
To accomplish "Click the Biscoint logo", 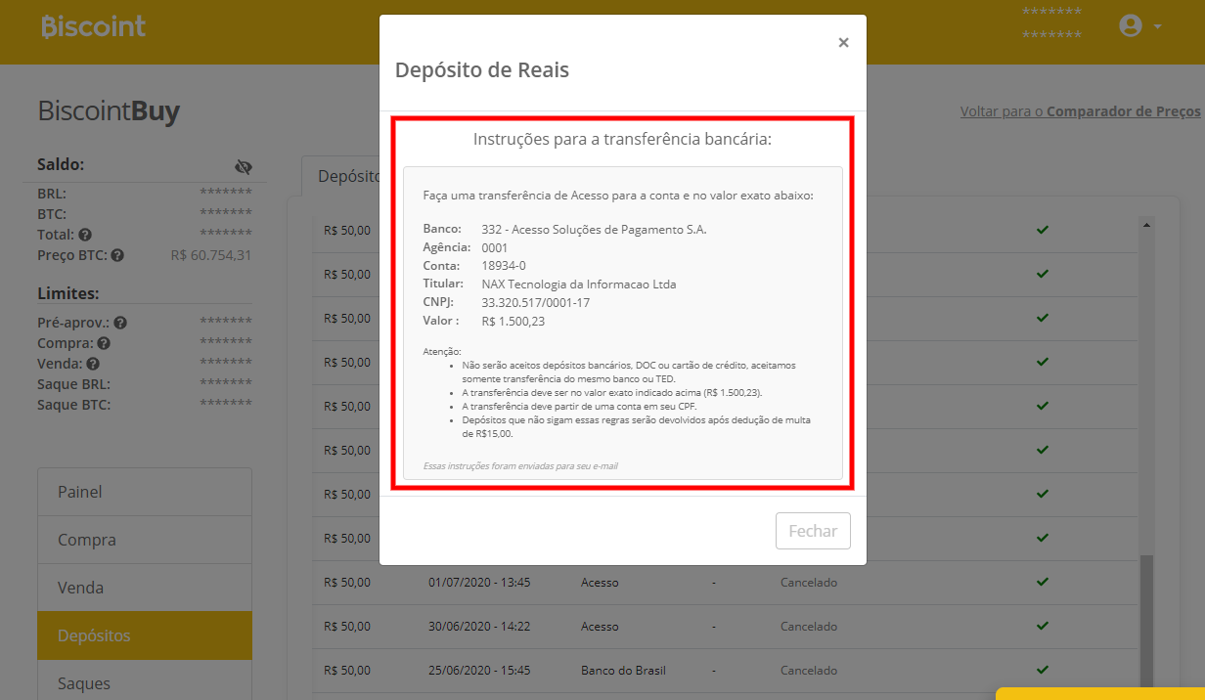I will [x=94, y=26].
